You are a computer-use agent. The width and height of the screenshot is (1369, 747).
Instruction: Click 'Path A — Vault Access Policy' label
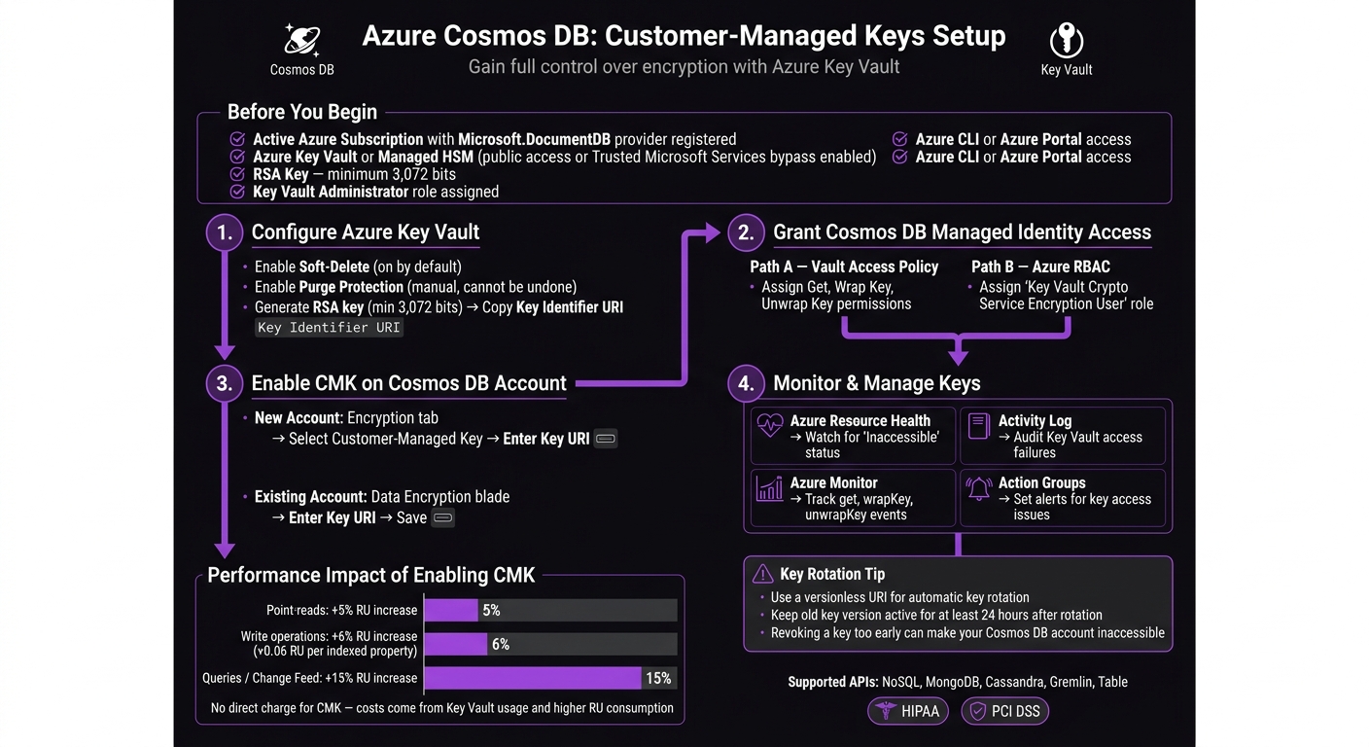tap(844, 267)
